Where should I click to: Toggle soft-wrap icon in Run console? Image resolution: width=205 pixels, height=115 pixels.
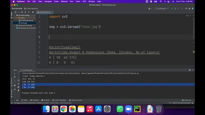[x=19, y=80]
